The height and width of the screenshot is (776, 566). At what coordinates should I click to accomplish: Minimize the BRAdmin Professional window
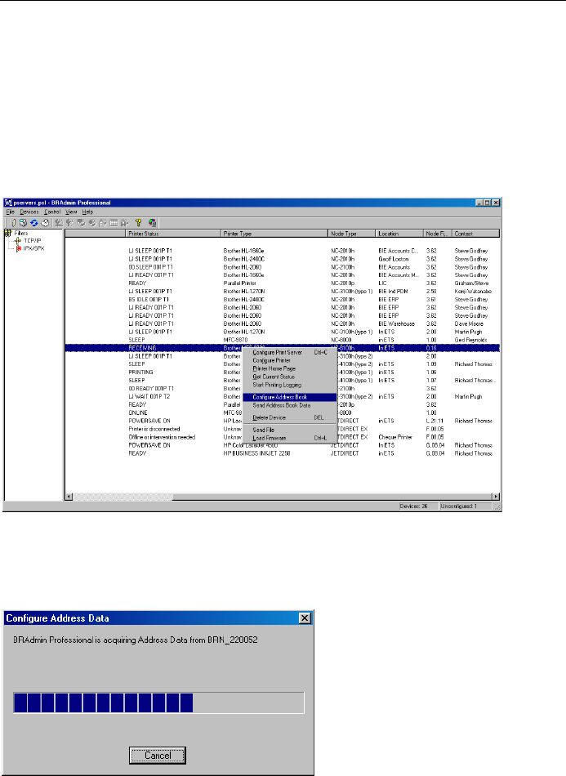pos(479,203)
